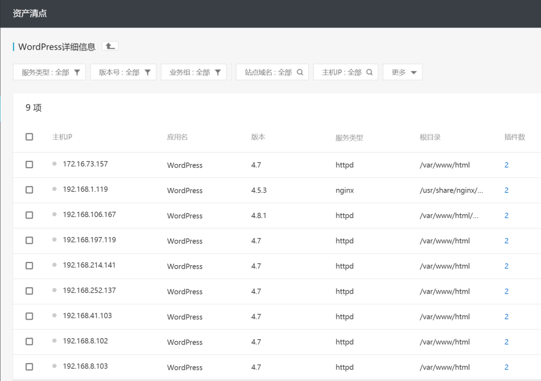Open plugin count link for 172.16.73.157
The image size is (541, 381).
click(x=506, y=165)
